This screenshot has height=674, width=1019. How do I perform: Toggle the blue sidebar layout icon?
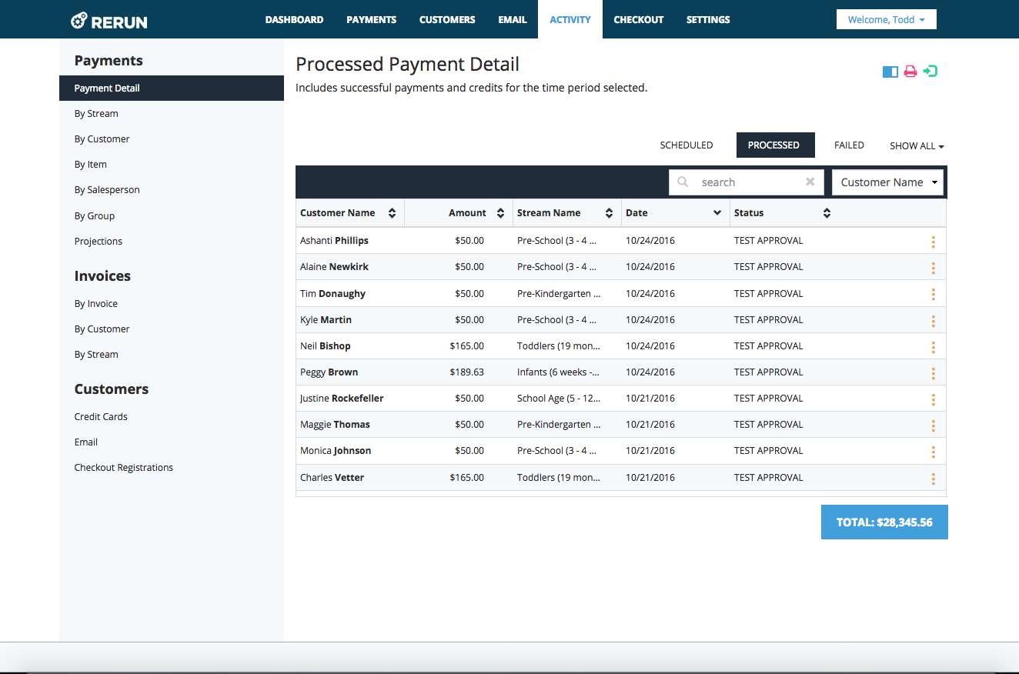[x=890, y=72]
